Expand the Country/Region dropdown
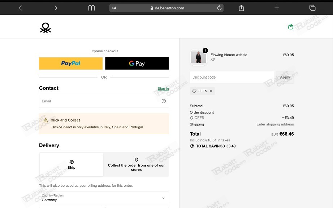333x208 pixels. [x=104, y=198]
